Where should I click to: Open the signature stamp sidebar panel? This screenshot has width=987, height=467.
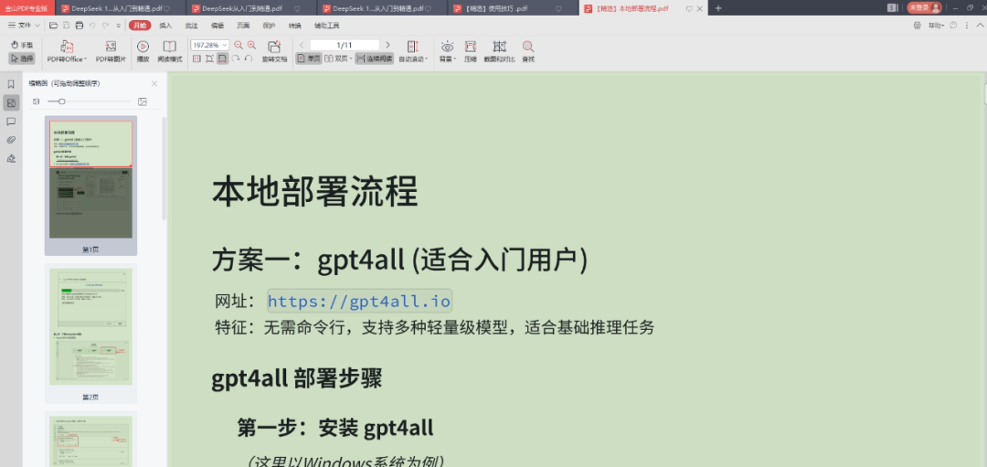[x=11, y=158]
